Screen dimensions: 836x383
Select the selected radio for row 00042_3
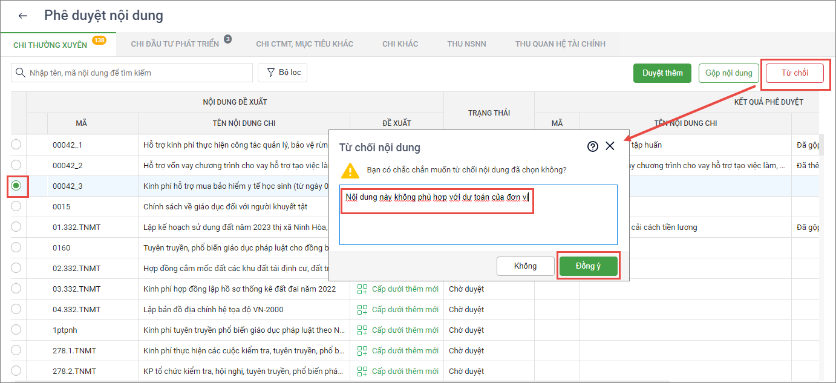click(x=16, y=186)
